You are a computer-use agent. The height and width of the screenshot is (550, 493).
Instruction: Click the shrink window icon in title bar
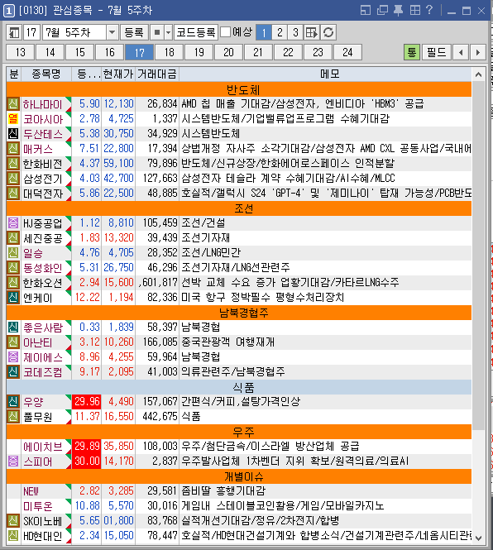click(x=366, y=10)
